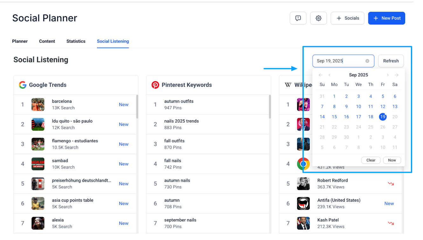Click the Now button in calendar
This screenshot has height=240, width=423.
click(392, 160)
